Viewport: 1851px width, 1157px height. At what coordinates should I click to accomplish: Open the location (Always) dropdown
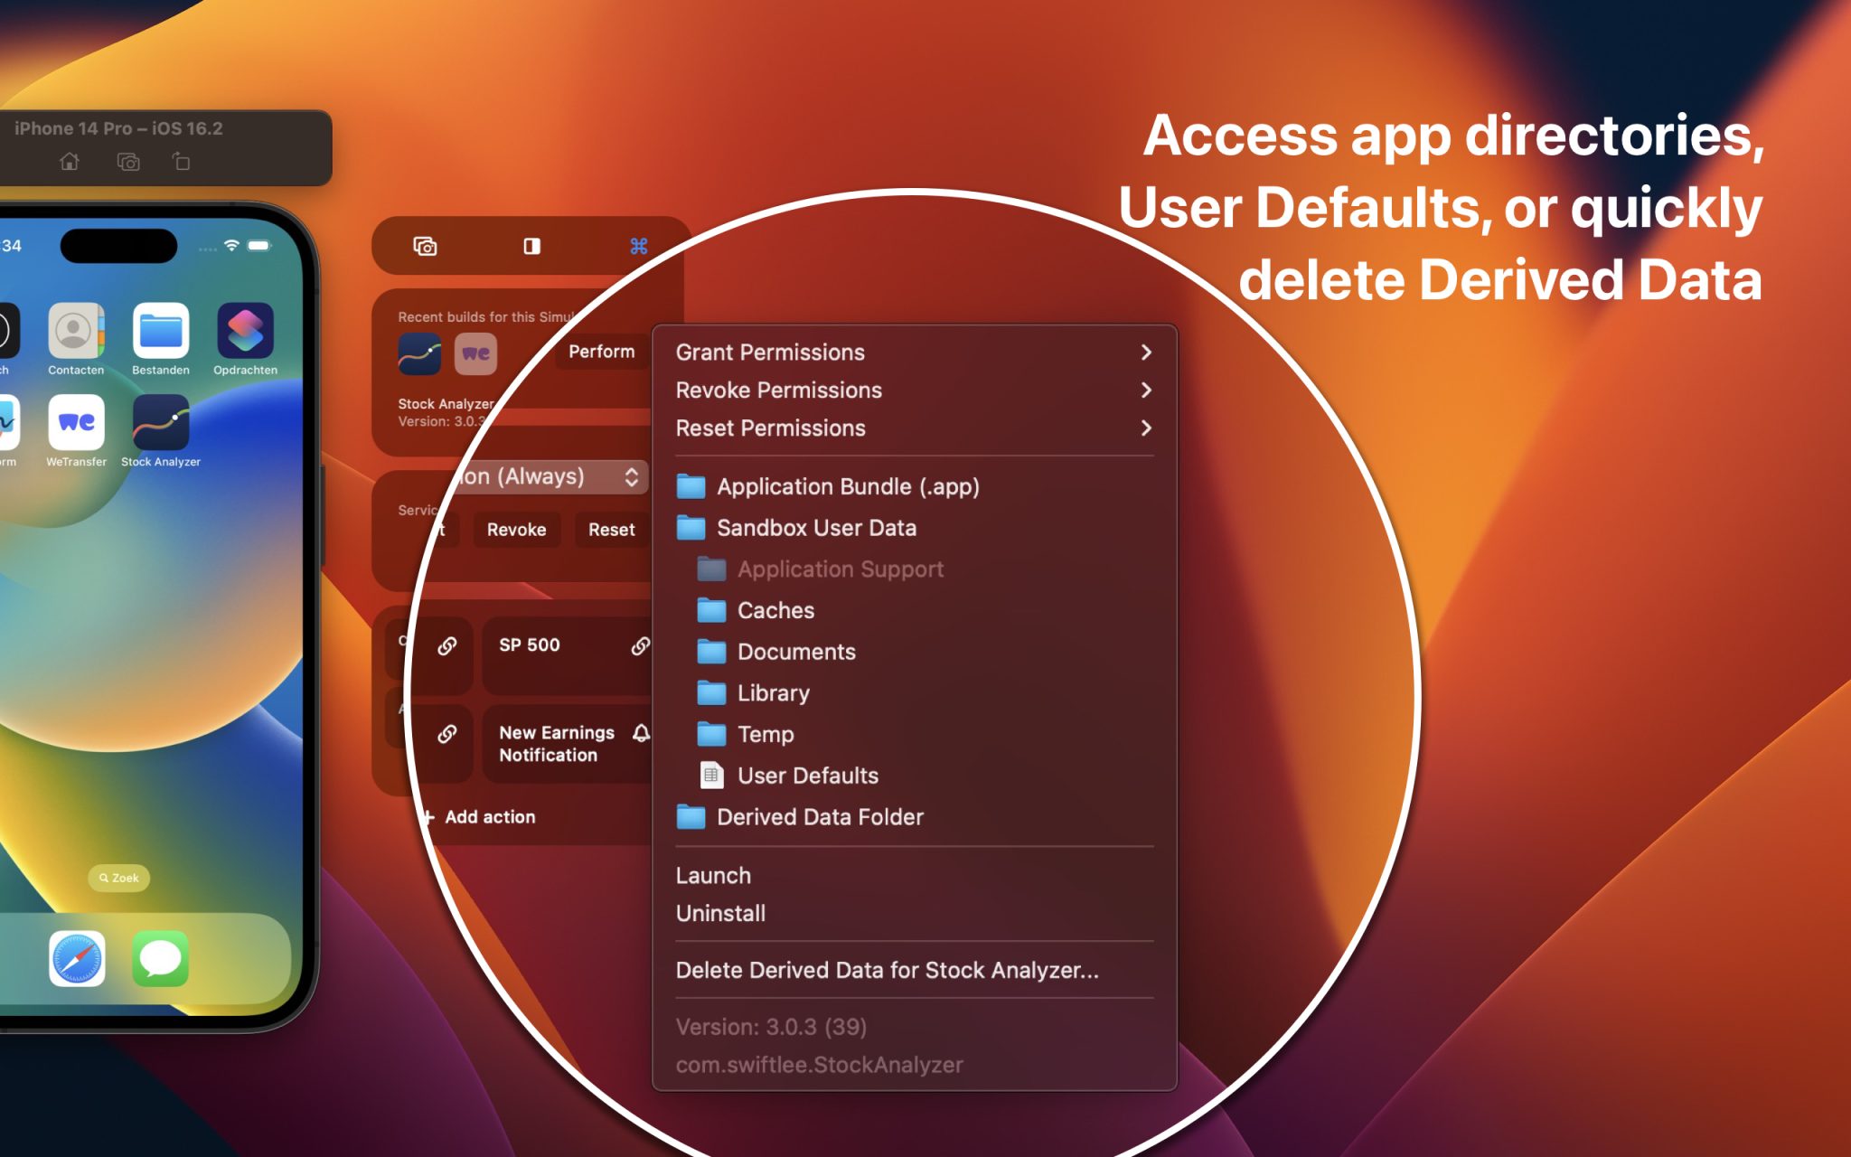coord(551,476)
